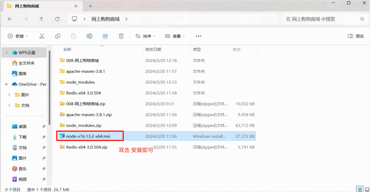The width and height of the screenshot is (370, 192).
Task: Open 图库 in sidebar
Action: (x=20, y=74)
